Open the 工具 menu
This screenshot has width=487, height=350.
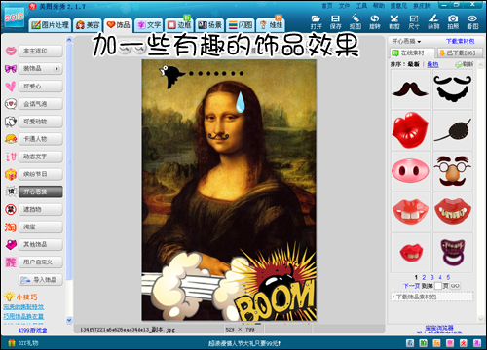pyautogui.click(x=361, y=6)
